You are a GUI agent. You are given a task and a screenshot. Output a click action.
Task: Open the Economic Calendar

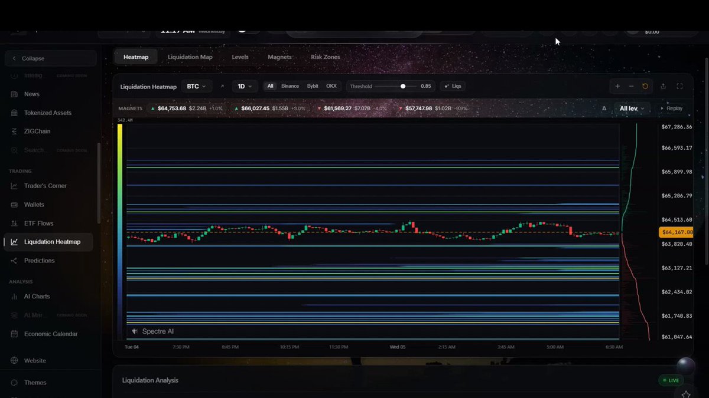point(50,334)
